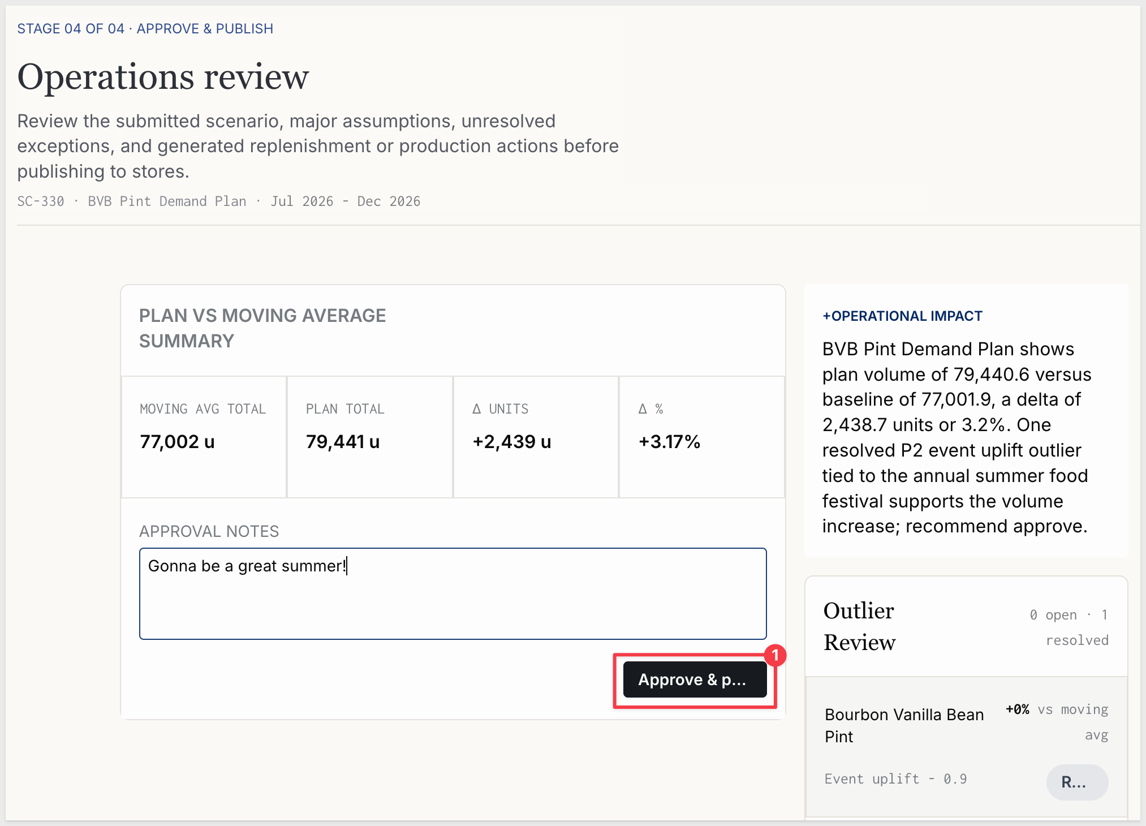Screen dimensions: 1146x826
Task: Click the +0% vs moving avg text
Action: pos(1057,722)
